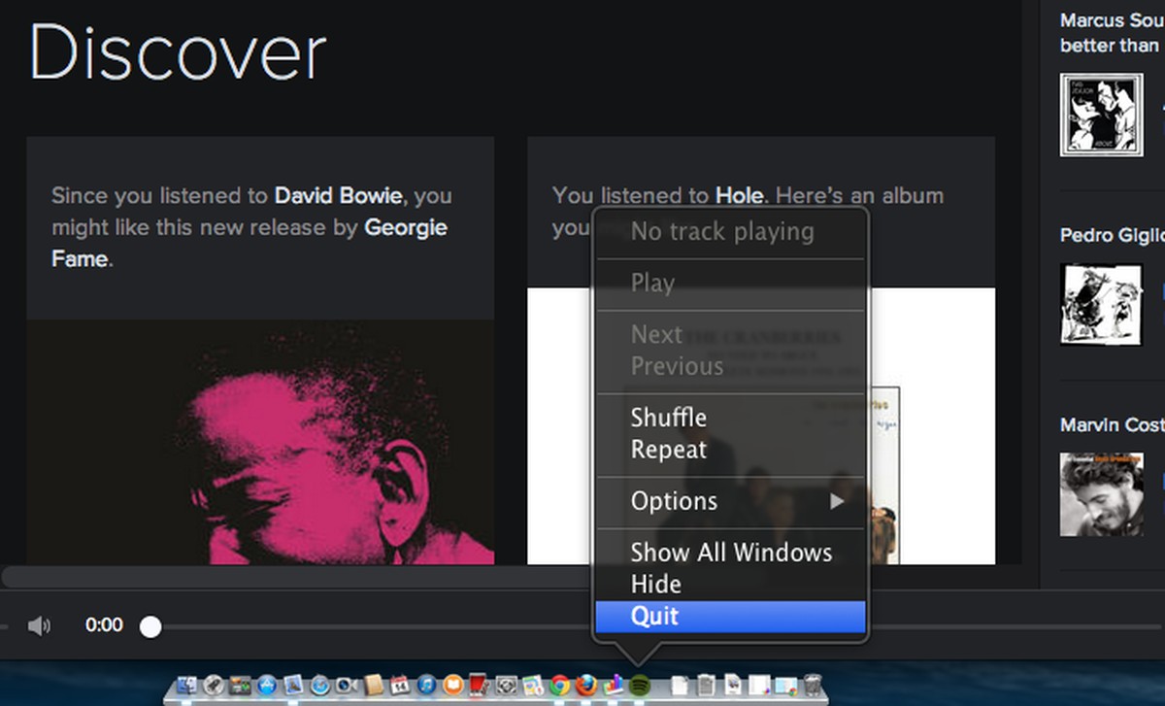Viewport: 1165px width, 706px height.
Task: Open the David Bowie artist link
Action: [338, 195]
